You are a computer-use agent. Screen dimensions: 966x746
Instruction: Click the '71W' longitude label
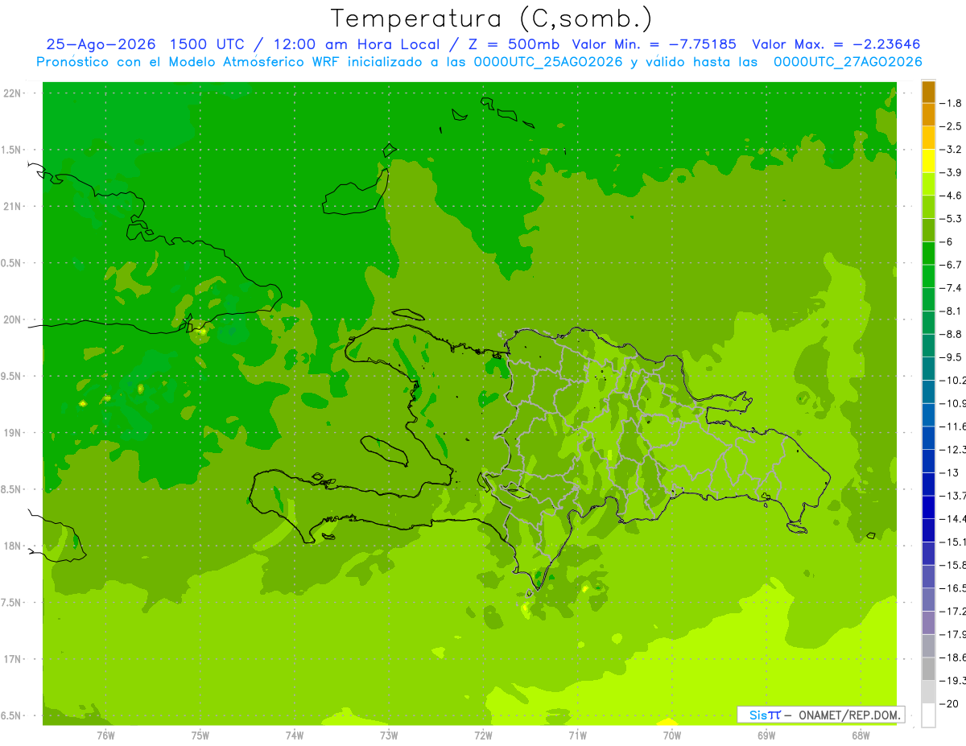(577, 736)
